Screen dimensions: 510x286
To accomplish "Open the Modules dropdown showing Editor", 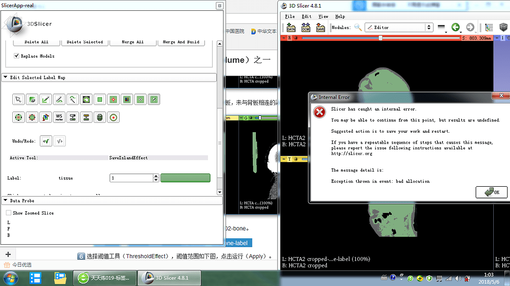I will [398, 28].
